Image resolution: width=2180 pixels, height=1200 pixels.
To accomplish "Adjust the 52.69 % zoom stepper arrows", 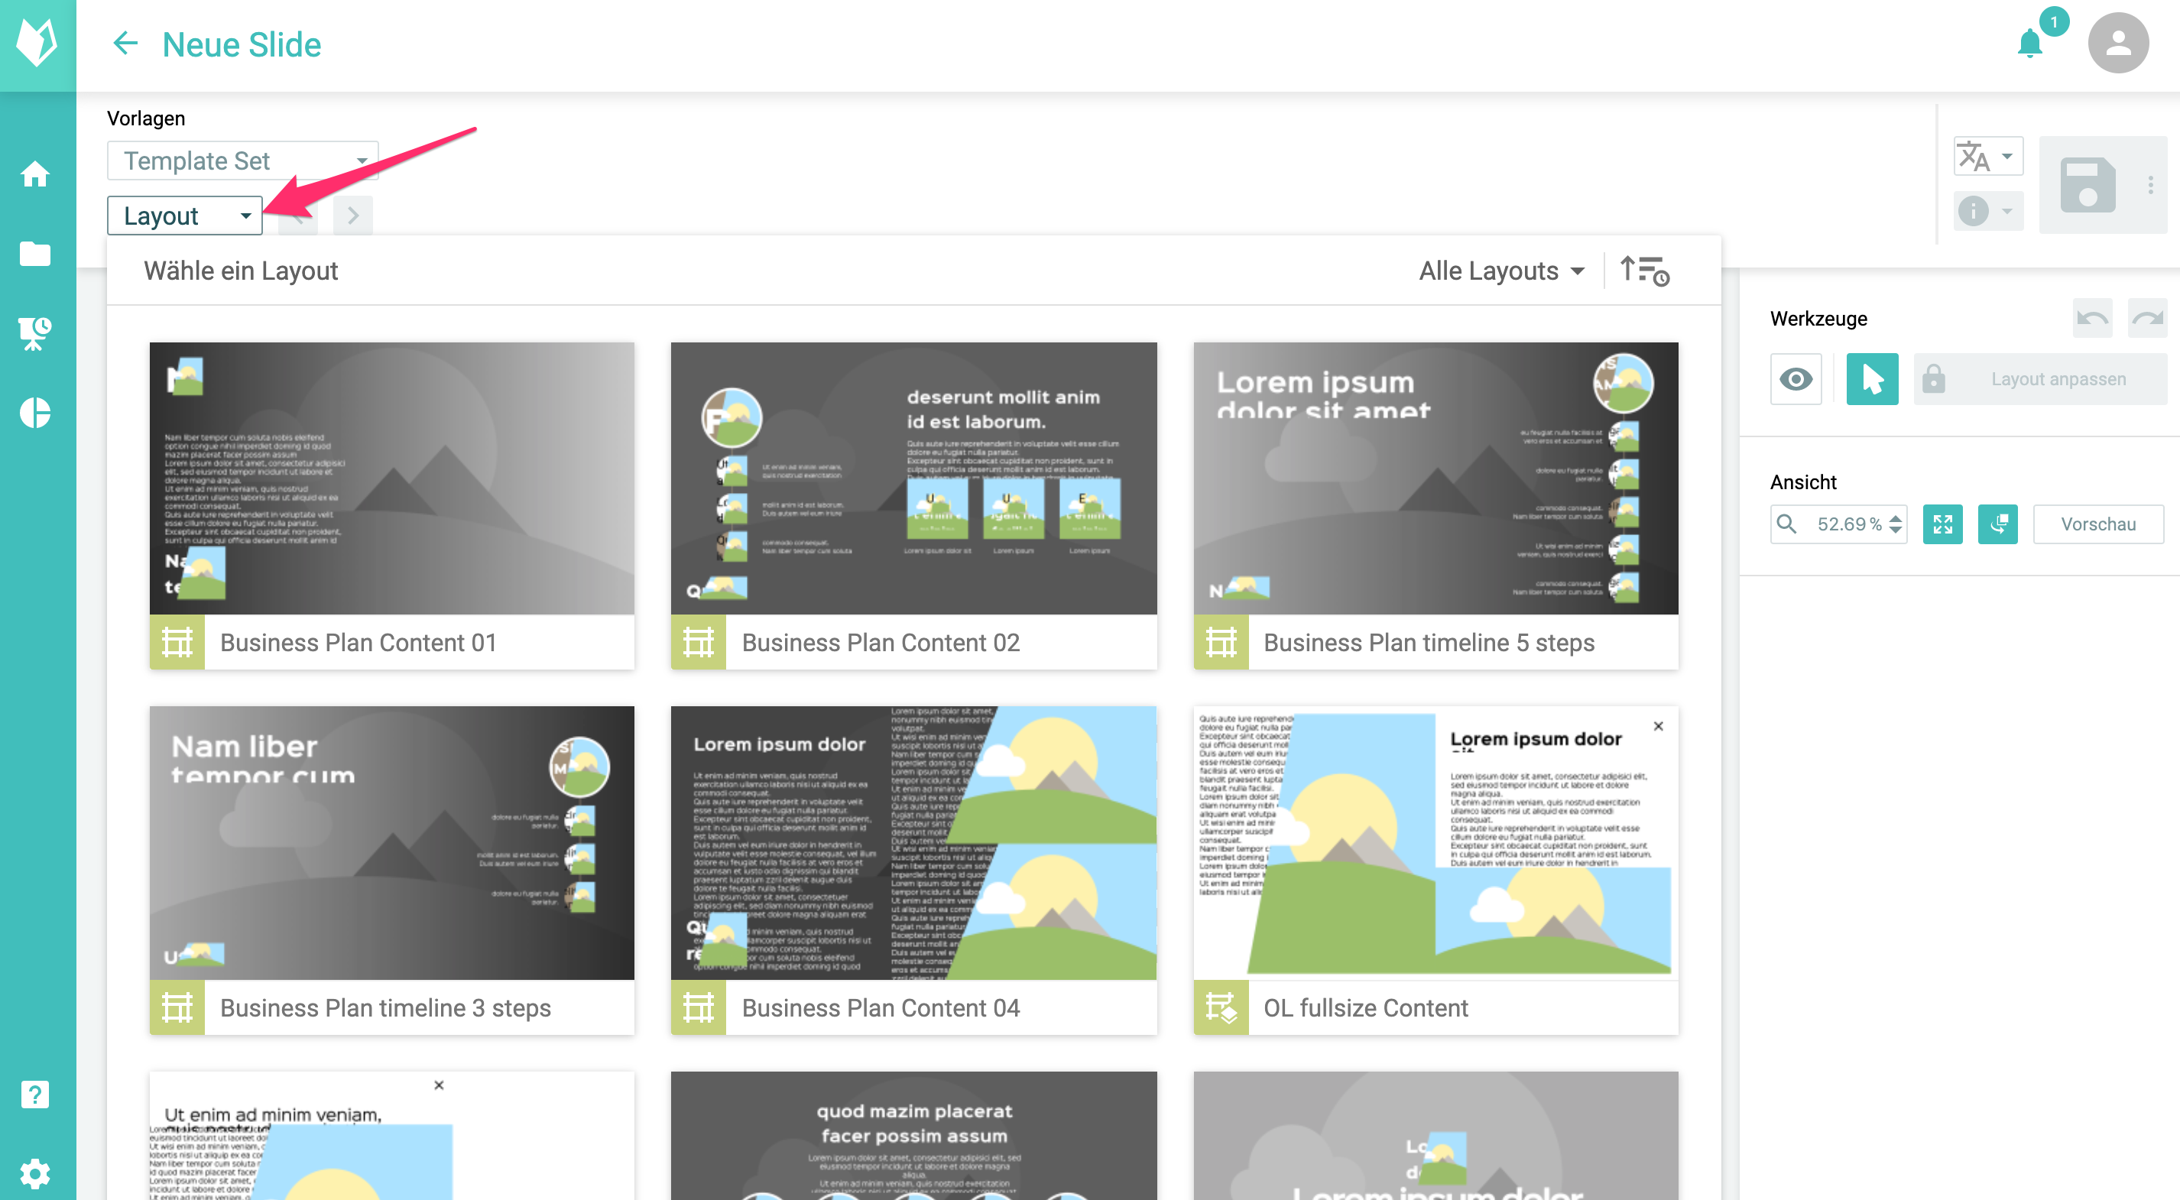I will (1896, 524).
